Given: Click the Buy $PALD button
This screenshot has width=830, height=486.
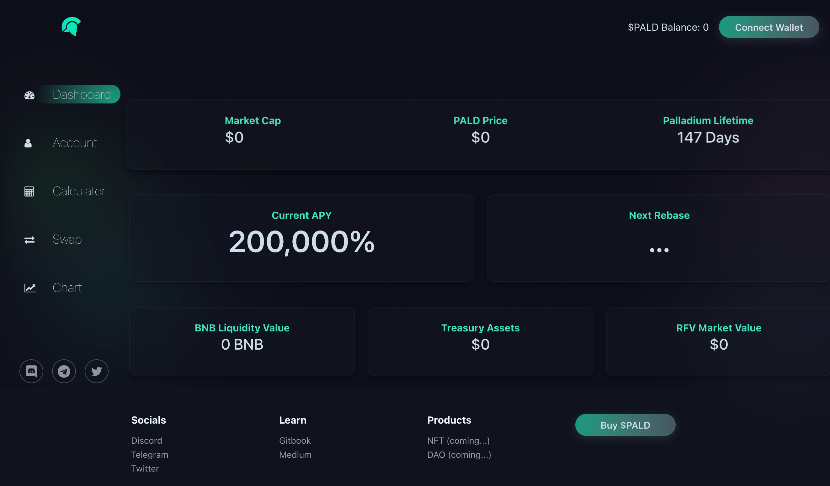Looking at the screenshot, I should [x=625, y=425].
